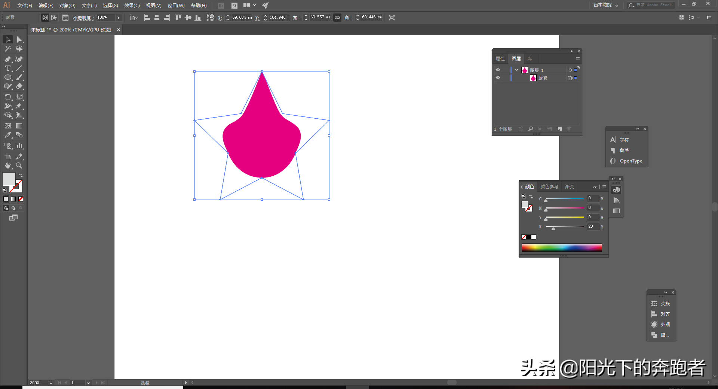This screenshot has height=389, width=718.
Task: Select the Shape Builder tool
Action: tap(8, 115)
